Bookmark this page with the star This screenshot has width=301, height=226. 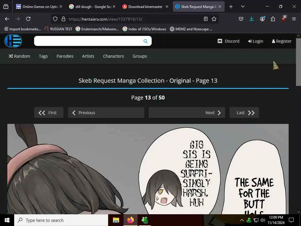pos(214,19)
